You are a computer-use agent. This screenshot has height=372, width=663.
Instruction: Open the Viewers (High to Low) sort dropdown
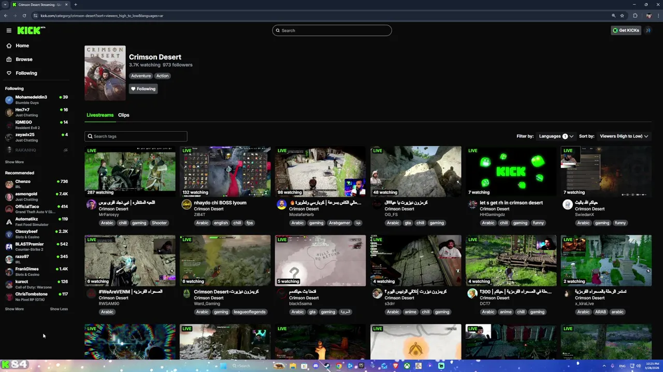click(624, 136)
